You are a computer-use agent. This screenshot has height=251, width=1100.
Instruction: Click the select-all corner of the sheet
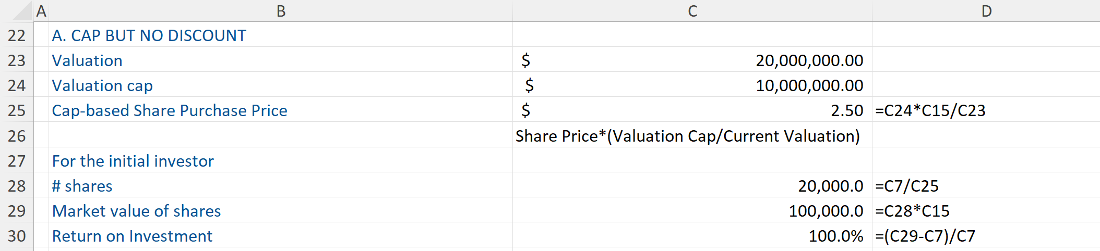pos(17,11)
